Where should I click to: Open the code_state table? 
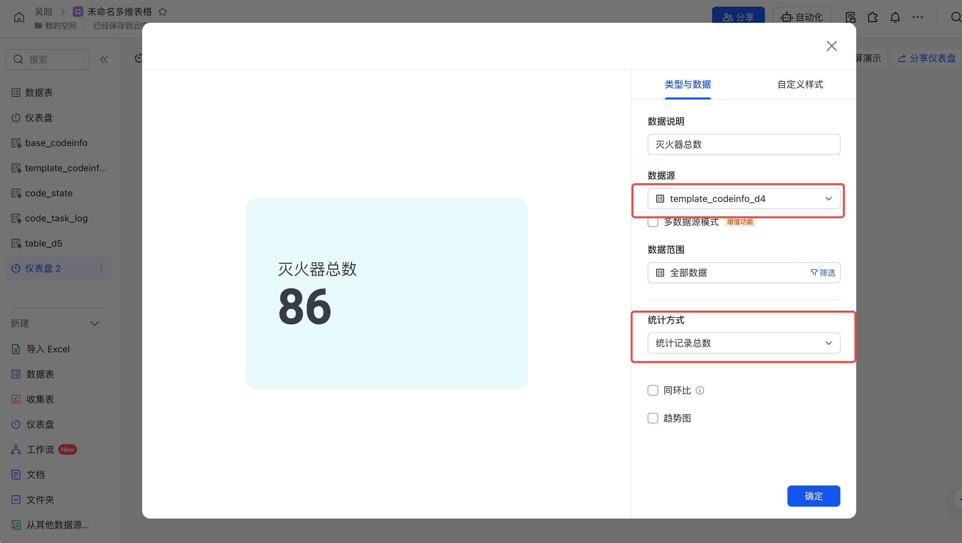(58, 193)
